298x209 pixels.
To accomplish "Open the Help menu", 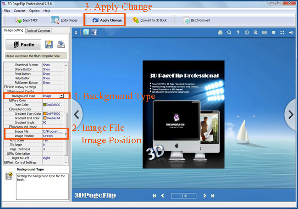I will click(x=47, y=11).
